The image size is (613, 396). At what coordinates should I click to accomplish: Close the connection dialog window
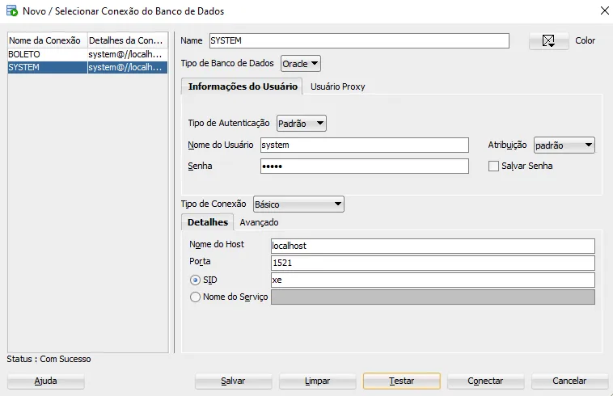tap(601, 11)
